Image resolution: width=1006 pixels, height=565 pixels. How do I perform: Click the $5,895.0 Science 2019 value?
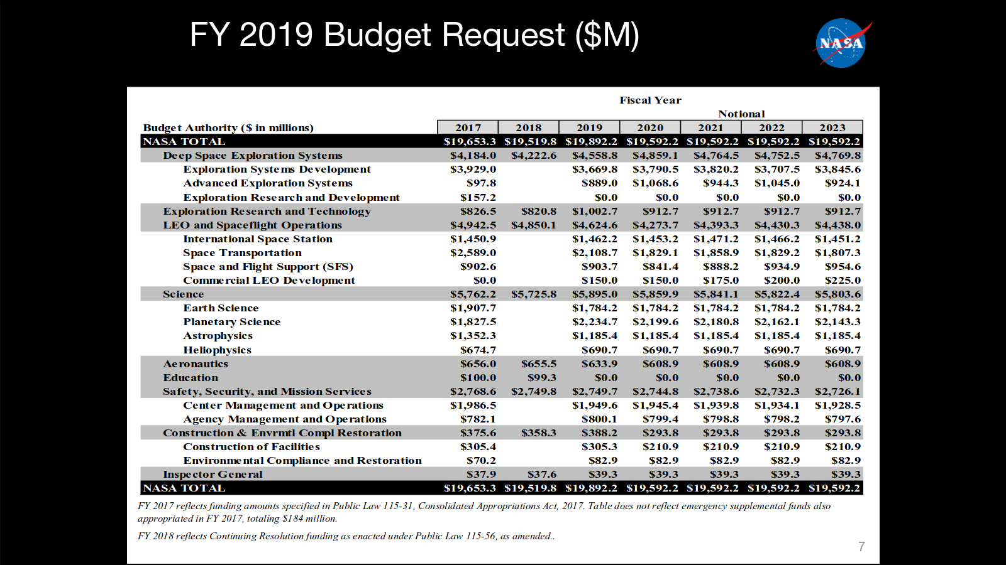click(594, 294)
